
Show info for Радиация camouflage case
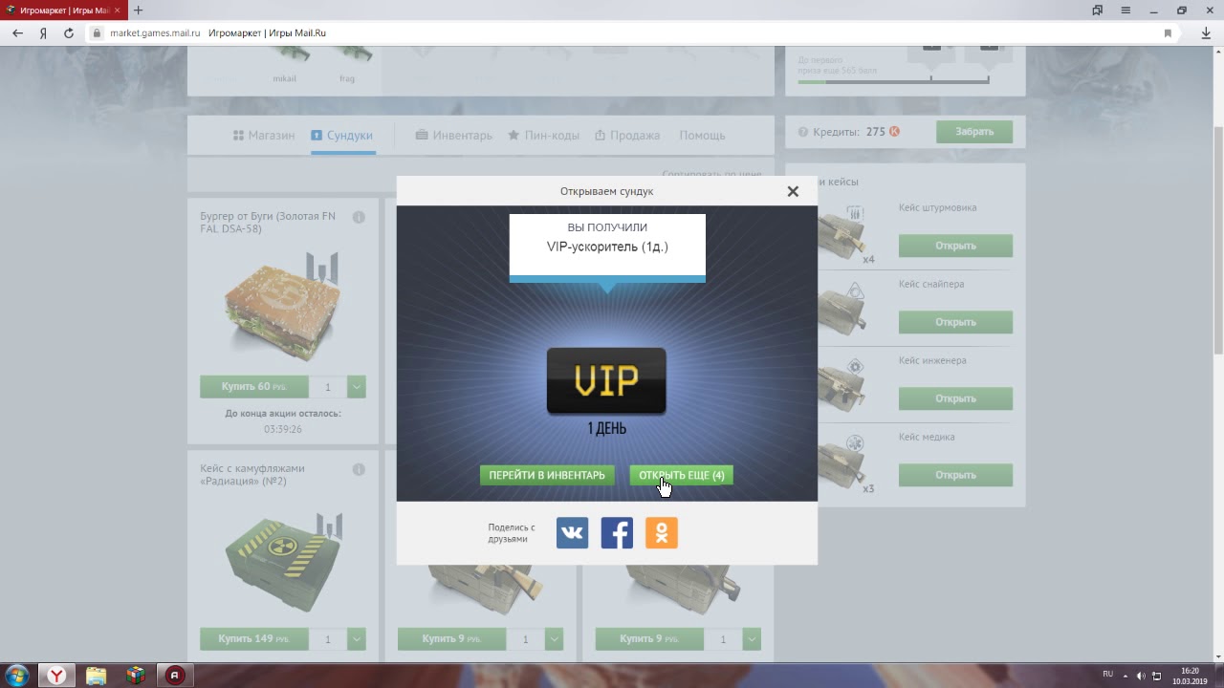[359, 469]
